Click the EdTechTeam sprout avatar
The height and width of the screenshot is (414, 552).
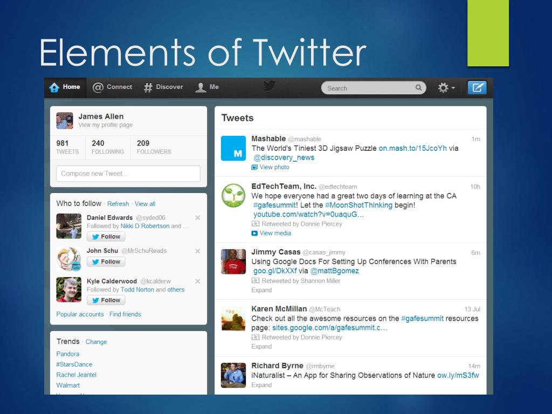[x=233, y=195]
